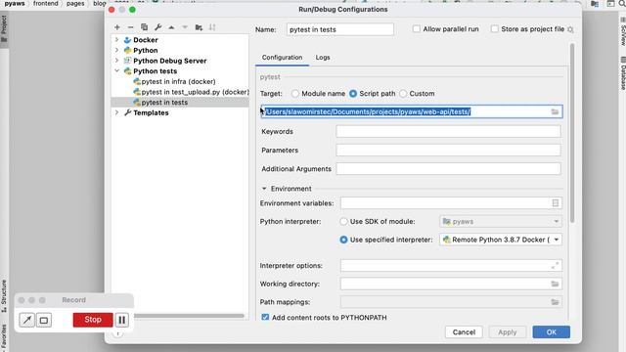
Task: Enable Store as project file checkbox
Action: pyautogui.click(x=495, y=28)
